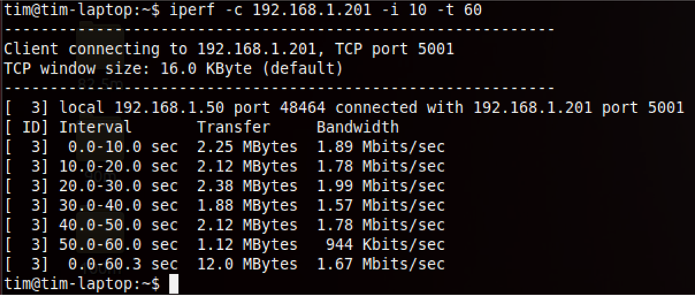Click the "30.0-40.0 sec" interval entry
Screen dimensions: 695x295
(118, 205)
